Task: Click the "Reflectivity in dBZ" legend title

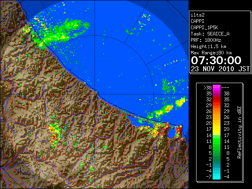Action: (x=239, y=132)
